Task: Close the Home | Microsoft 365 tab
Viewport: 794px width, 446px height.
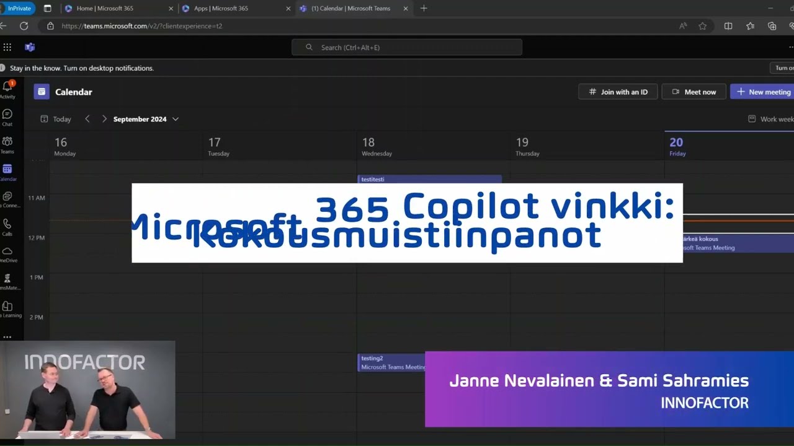Action: pos(171,9)
